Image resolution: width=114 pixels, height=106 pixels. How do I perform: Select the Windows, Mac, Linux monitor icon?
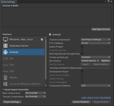tap(5, 40)
